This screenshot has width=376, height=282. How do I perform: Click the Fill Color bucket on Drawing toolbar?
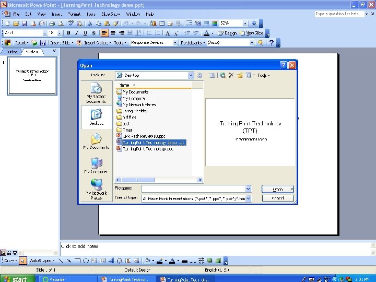[x=147, y=261]
